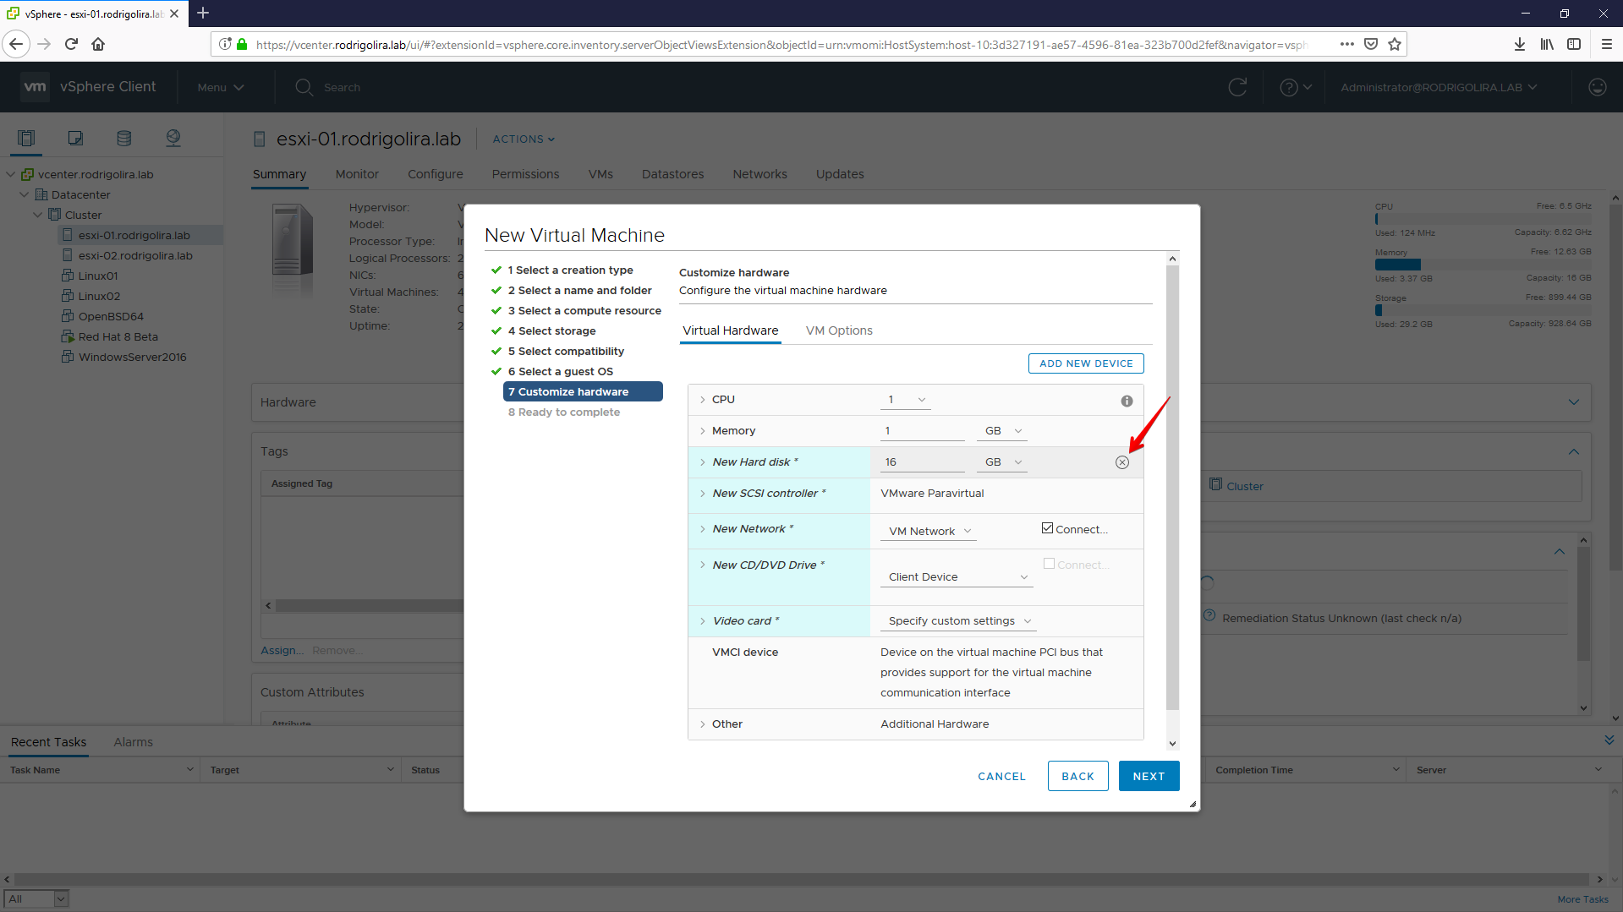Uncheck the New Network Connect checkbox

1047,528
